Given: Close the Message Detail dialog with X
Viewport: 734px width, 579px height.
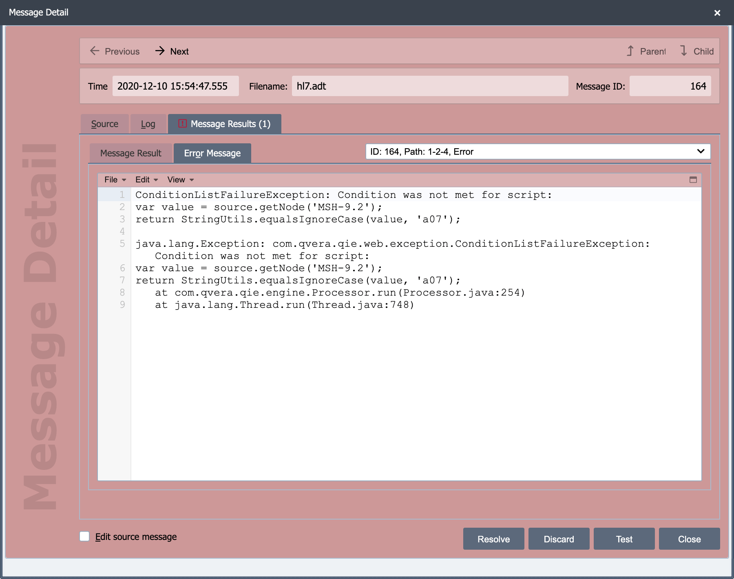Looking at the screenshot, I should pyautogui.click(x=717, y=13).
